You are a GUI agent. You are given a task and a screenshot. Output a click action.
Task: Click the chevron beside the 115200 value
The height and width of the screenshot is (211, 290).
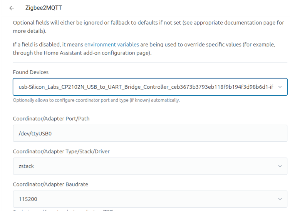click(280, 199)
